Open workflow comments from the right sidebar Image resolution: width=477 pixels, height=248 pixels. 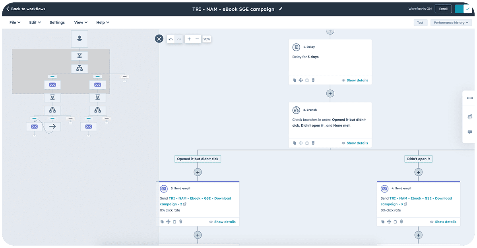[469, 132]
